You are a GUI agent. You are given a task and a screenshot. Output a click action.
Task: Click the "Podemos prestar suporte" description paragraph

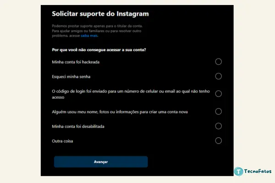pyautogui.click(x=97, y=31)
